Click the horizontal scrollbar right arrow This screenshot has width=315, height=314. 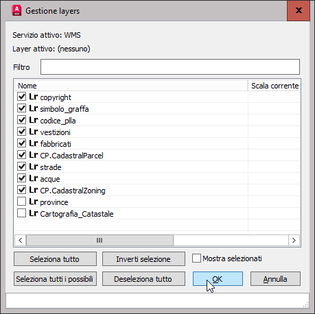coord(294,240)
